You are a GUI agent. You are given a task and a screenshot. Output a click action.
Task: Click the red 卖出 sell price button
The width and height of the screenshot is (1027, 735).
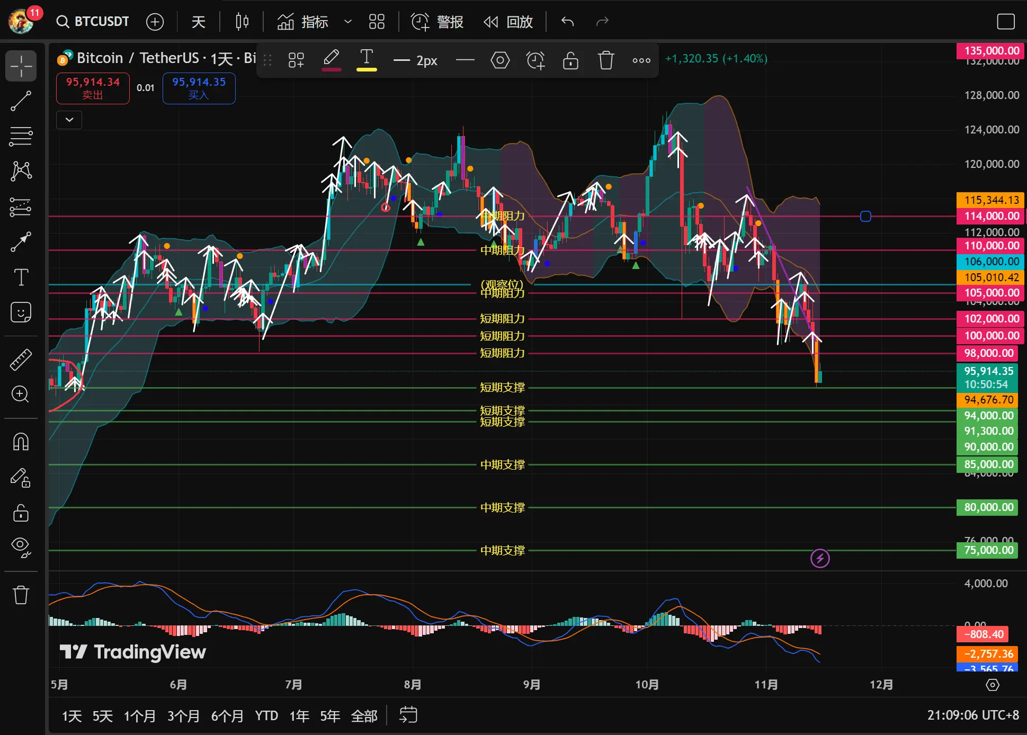coord(93,88)
